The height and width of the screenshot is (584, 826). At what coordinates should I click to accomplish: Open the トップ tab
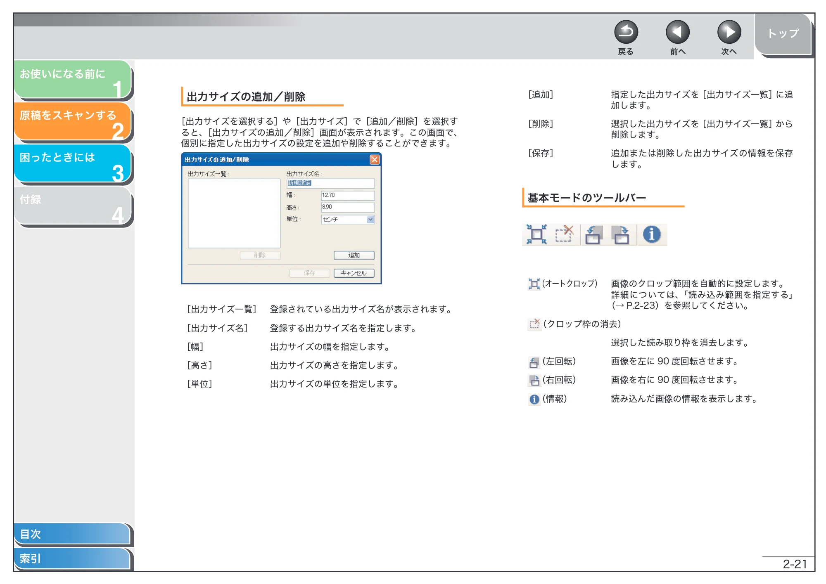pos(783,34)
